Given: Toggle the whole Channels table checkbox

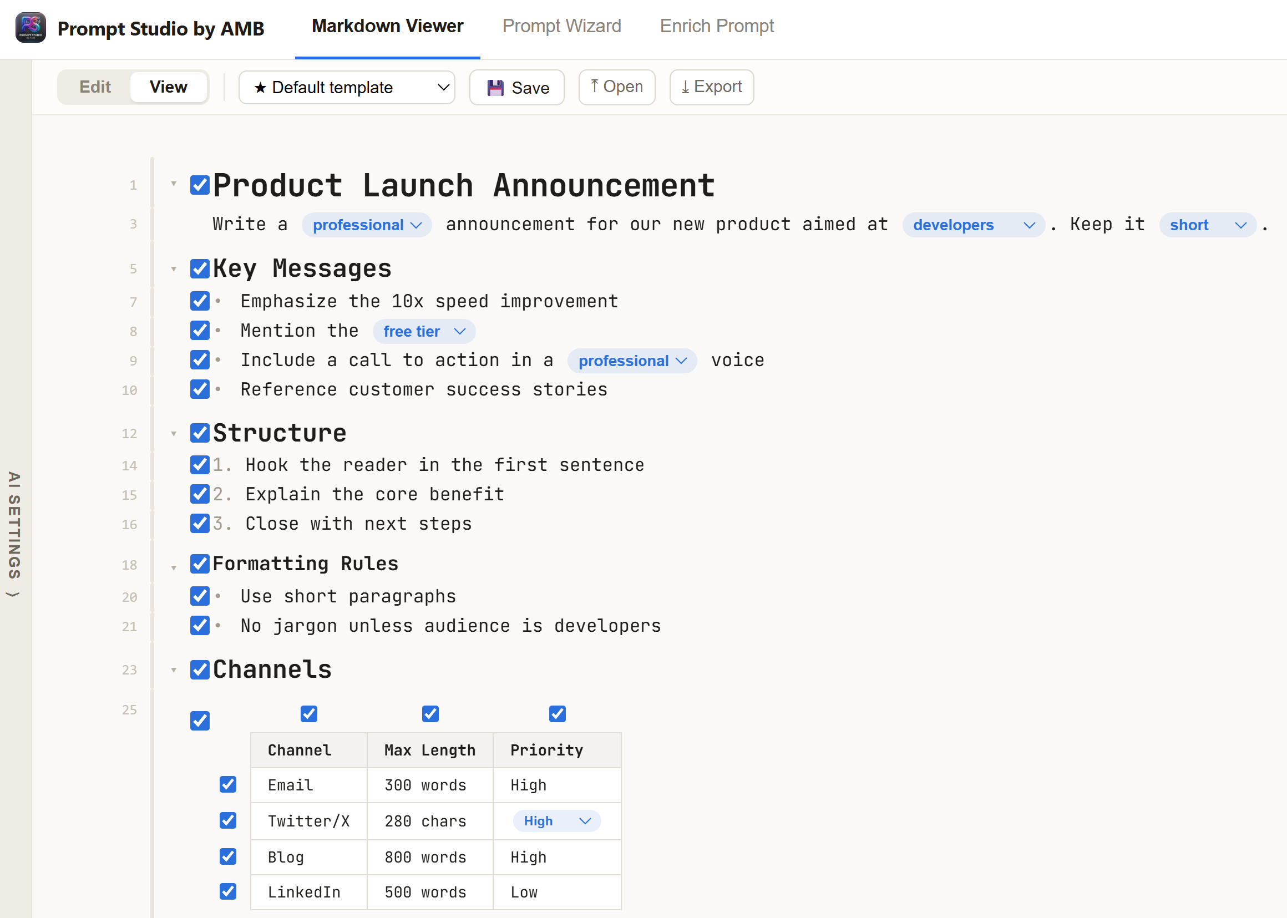Looking at the screenshot, I should (x=200, y=721).
